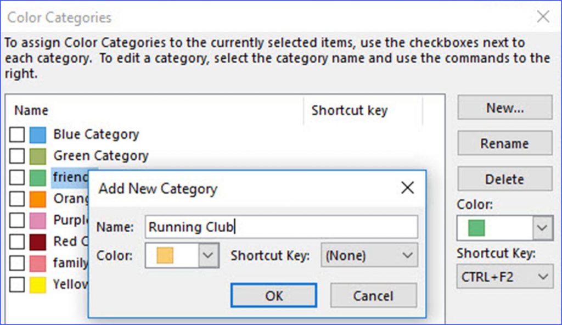Enable the friends category checkbox
The image size is (562, 325).
click(17, 177)
